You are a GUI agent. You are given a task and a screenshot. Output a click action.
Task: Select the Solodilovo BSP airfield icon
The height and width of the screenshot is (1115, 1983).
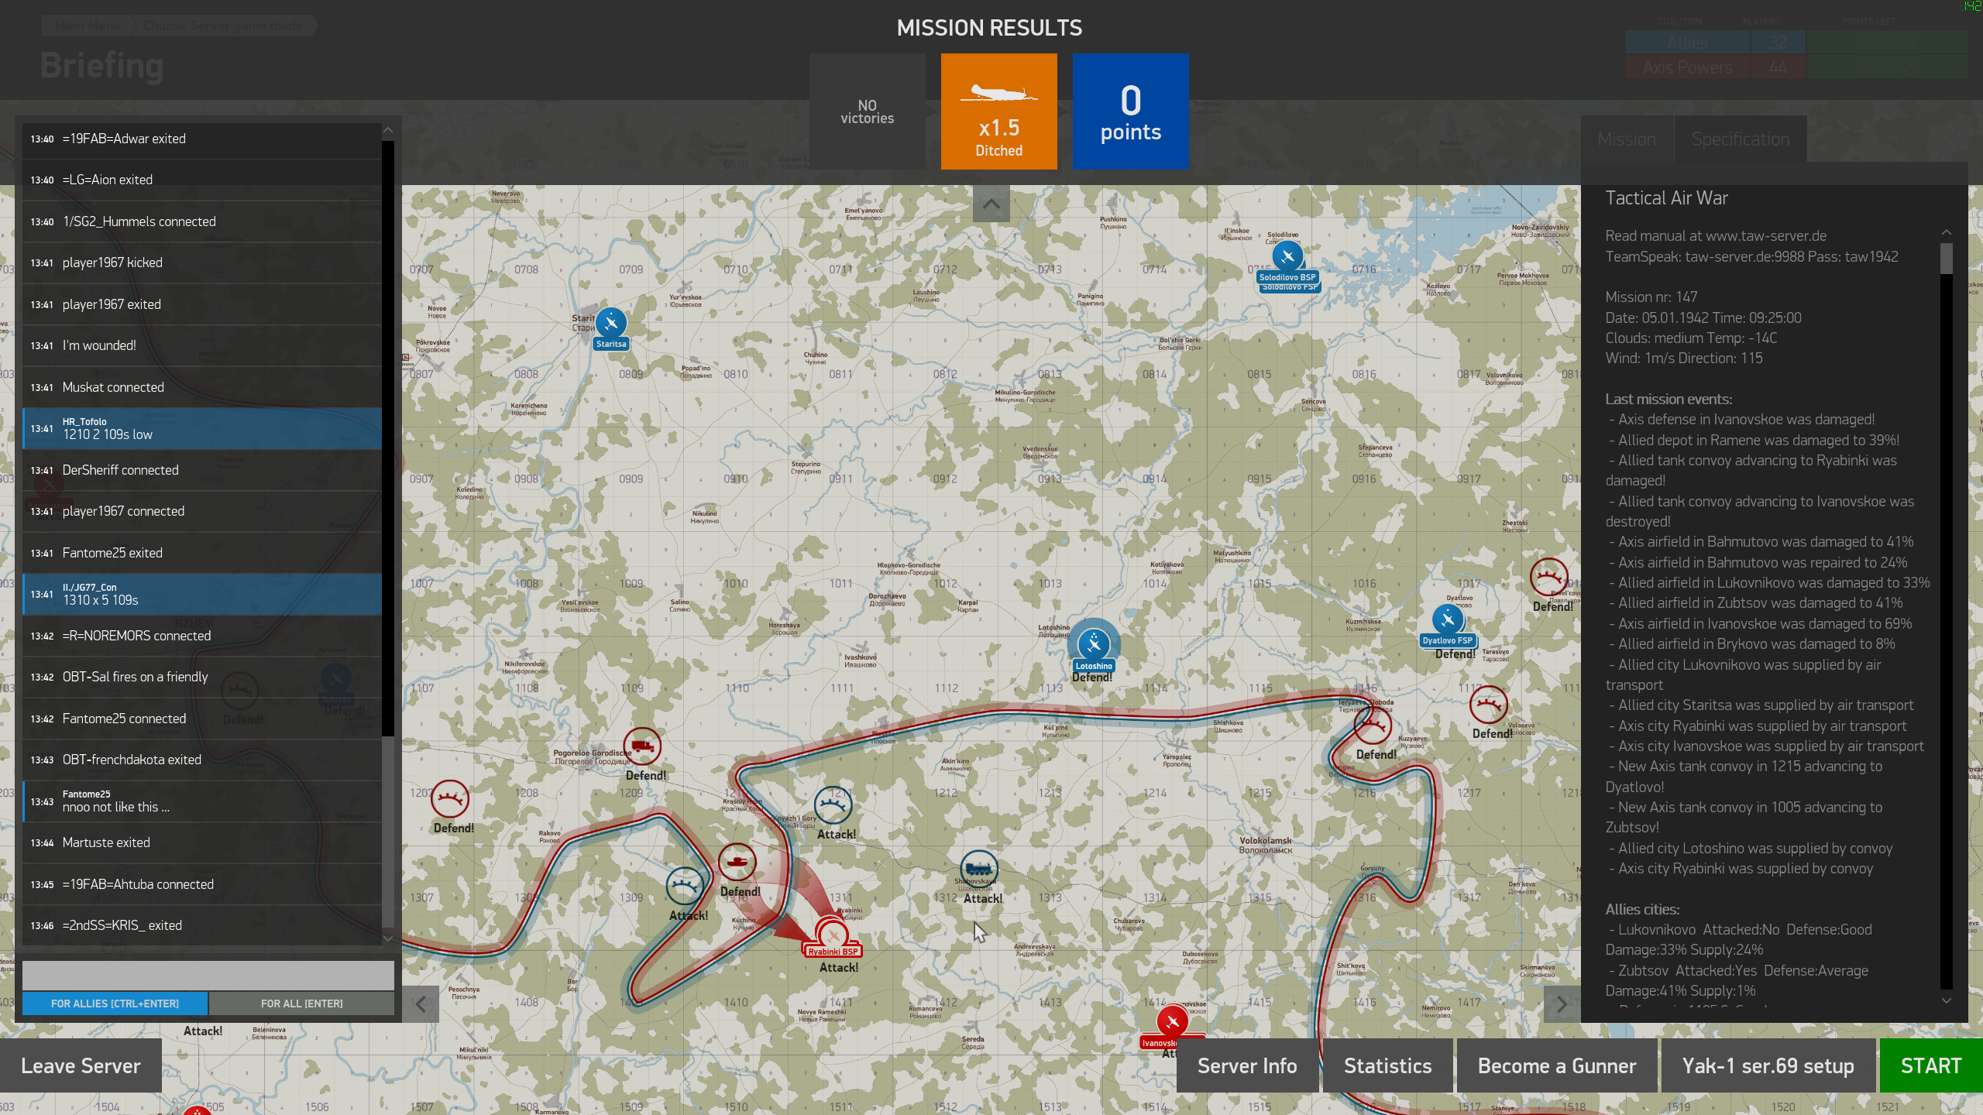[1287, 256]
